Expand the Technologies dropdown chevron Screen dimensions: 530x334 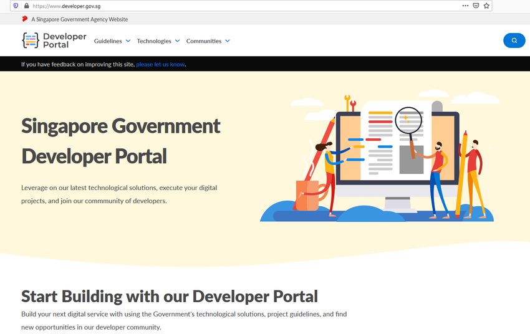177,41
